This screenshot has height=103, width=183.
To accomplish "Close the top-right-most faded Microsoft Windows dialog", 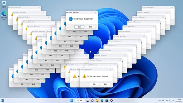I will [x=173, y=8].
